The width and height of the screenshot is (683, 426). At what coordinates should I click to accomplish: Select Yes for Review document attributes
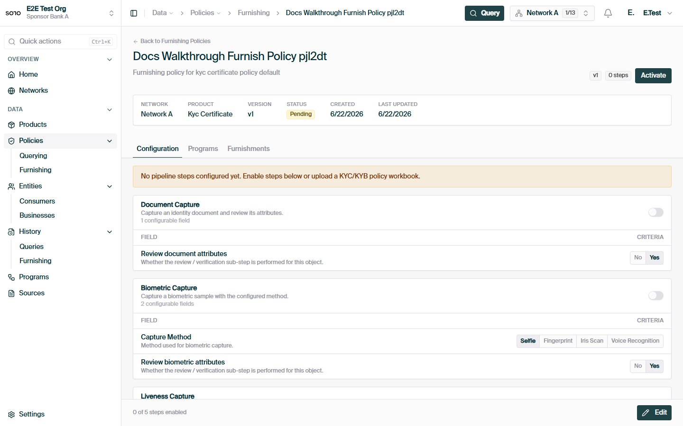coord(655,257)
